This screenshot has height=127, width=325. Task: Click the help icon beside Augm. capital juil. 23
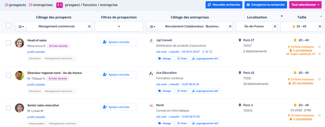(320, 54)
